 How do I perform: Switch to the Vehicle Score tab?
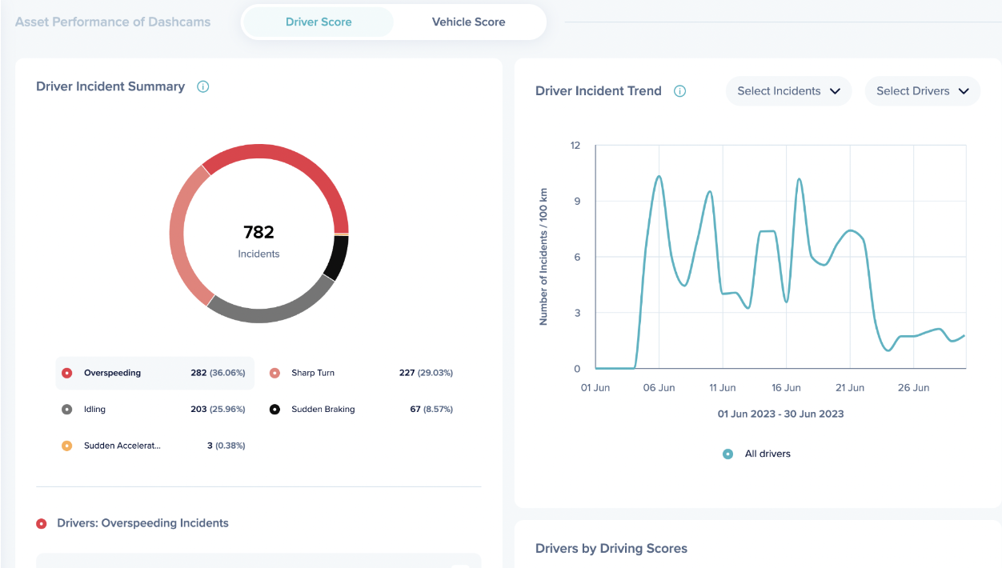point(469,22)
